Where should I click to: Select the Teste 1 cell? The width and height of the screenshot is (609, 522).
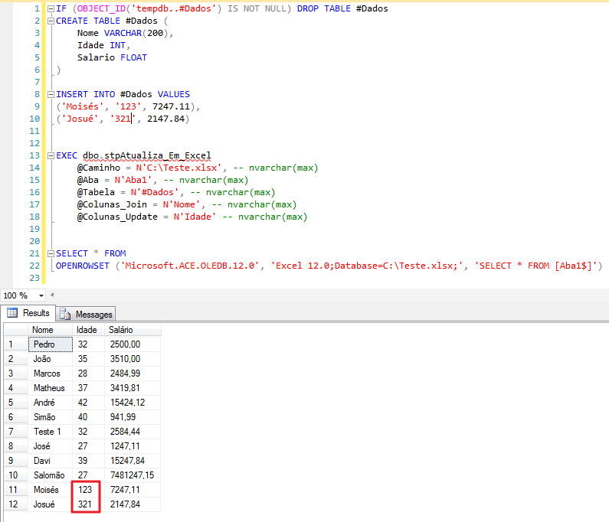click(x=50, y=432)
